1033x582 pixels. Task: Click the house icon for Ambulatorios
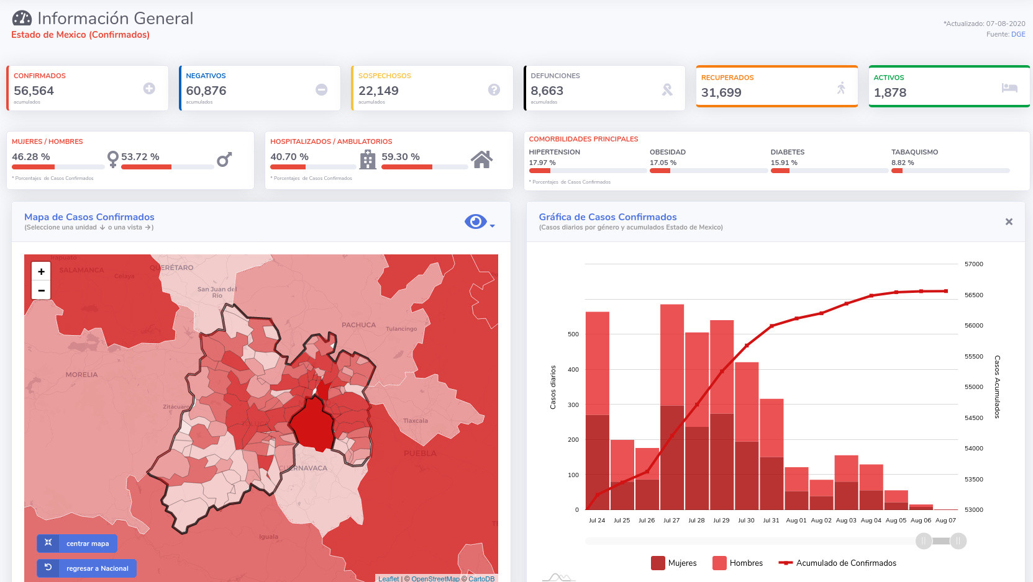coord(481,159)
